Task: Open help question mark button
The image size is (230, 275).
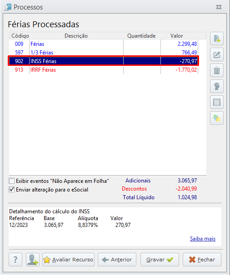Action: tap(15, 260)
